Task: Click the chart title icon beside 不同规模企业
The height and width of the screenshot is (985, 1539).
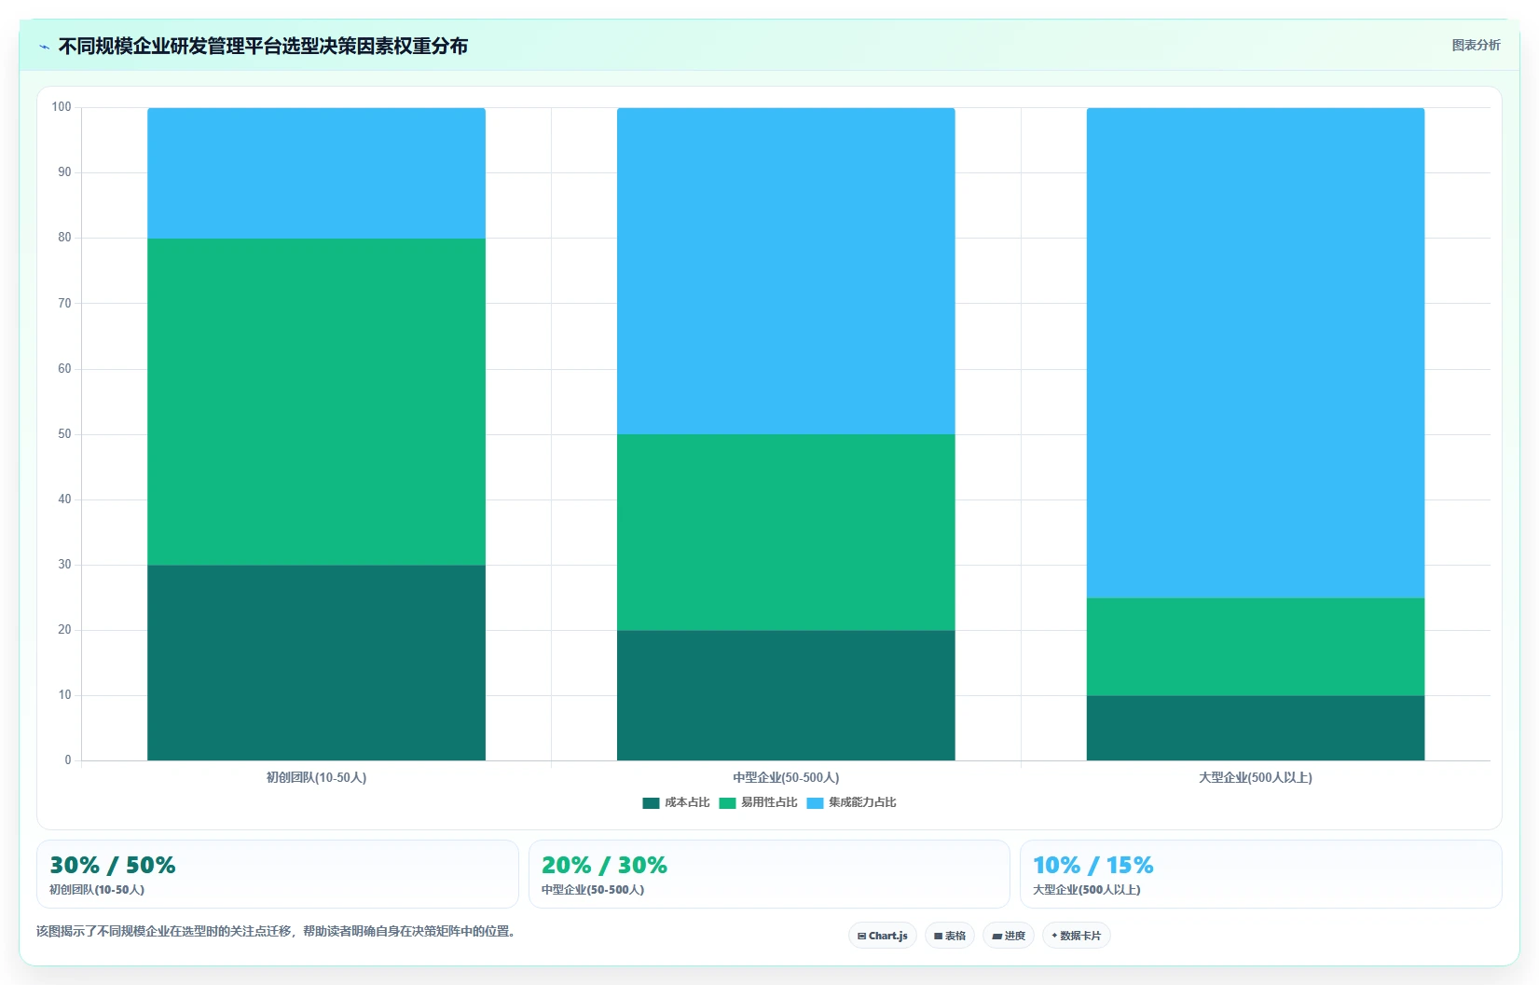Action: (x=44, y=47)
